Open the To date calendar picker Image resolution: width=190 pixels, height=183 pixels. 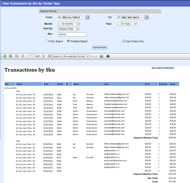click(147, 17)
